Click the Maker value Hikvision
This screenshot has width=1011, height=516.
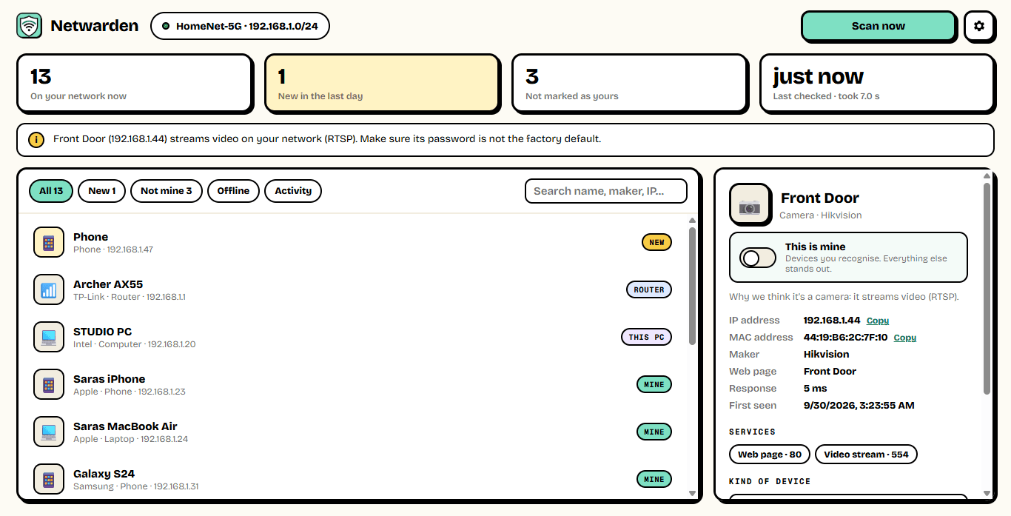click(827, 355)
